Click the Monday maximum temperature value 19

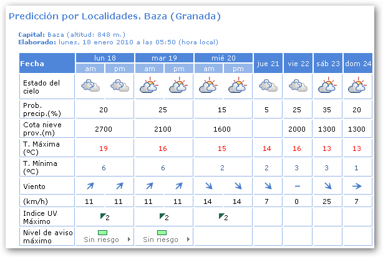(x=105, y=148)
